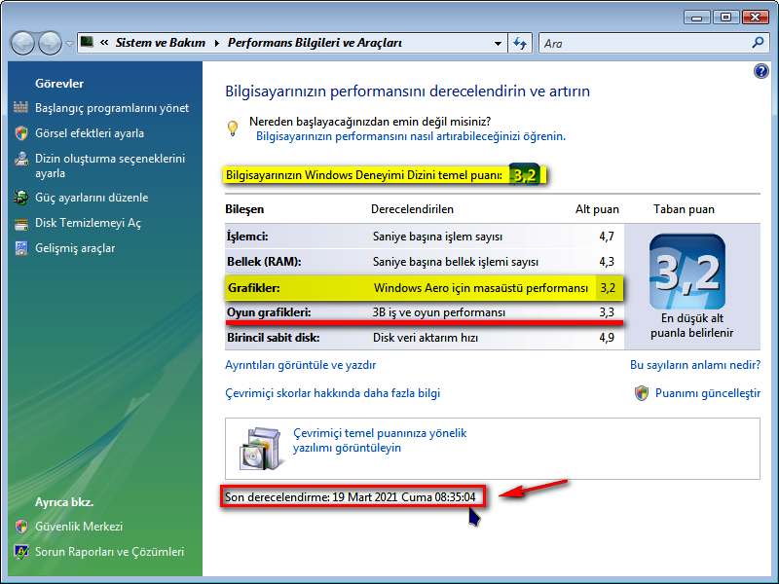Select Performans Bilgileri ve Araçları breadcrumb
Image resolution: width=779 pixels, height=584 pixels.
(315, 43)
